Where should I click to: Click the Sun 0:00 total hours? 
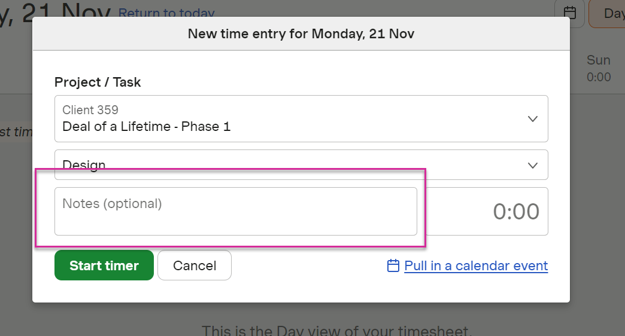click(598, 77)
